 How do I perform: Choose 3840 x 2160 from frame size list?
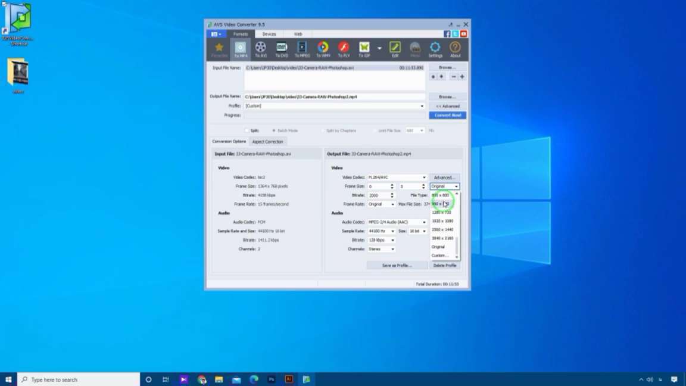click(x=442, y=238)
